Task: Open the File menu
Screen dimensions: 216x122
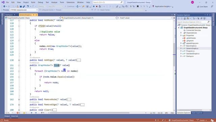Action: (x=7, y=2)
